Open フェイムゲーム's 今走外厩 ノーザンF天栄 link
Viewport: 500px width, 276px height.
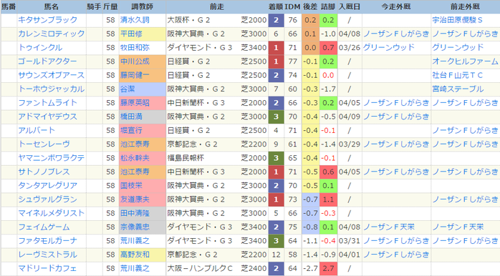tap(389, 227)
